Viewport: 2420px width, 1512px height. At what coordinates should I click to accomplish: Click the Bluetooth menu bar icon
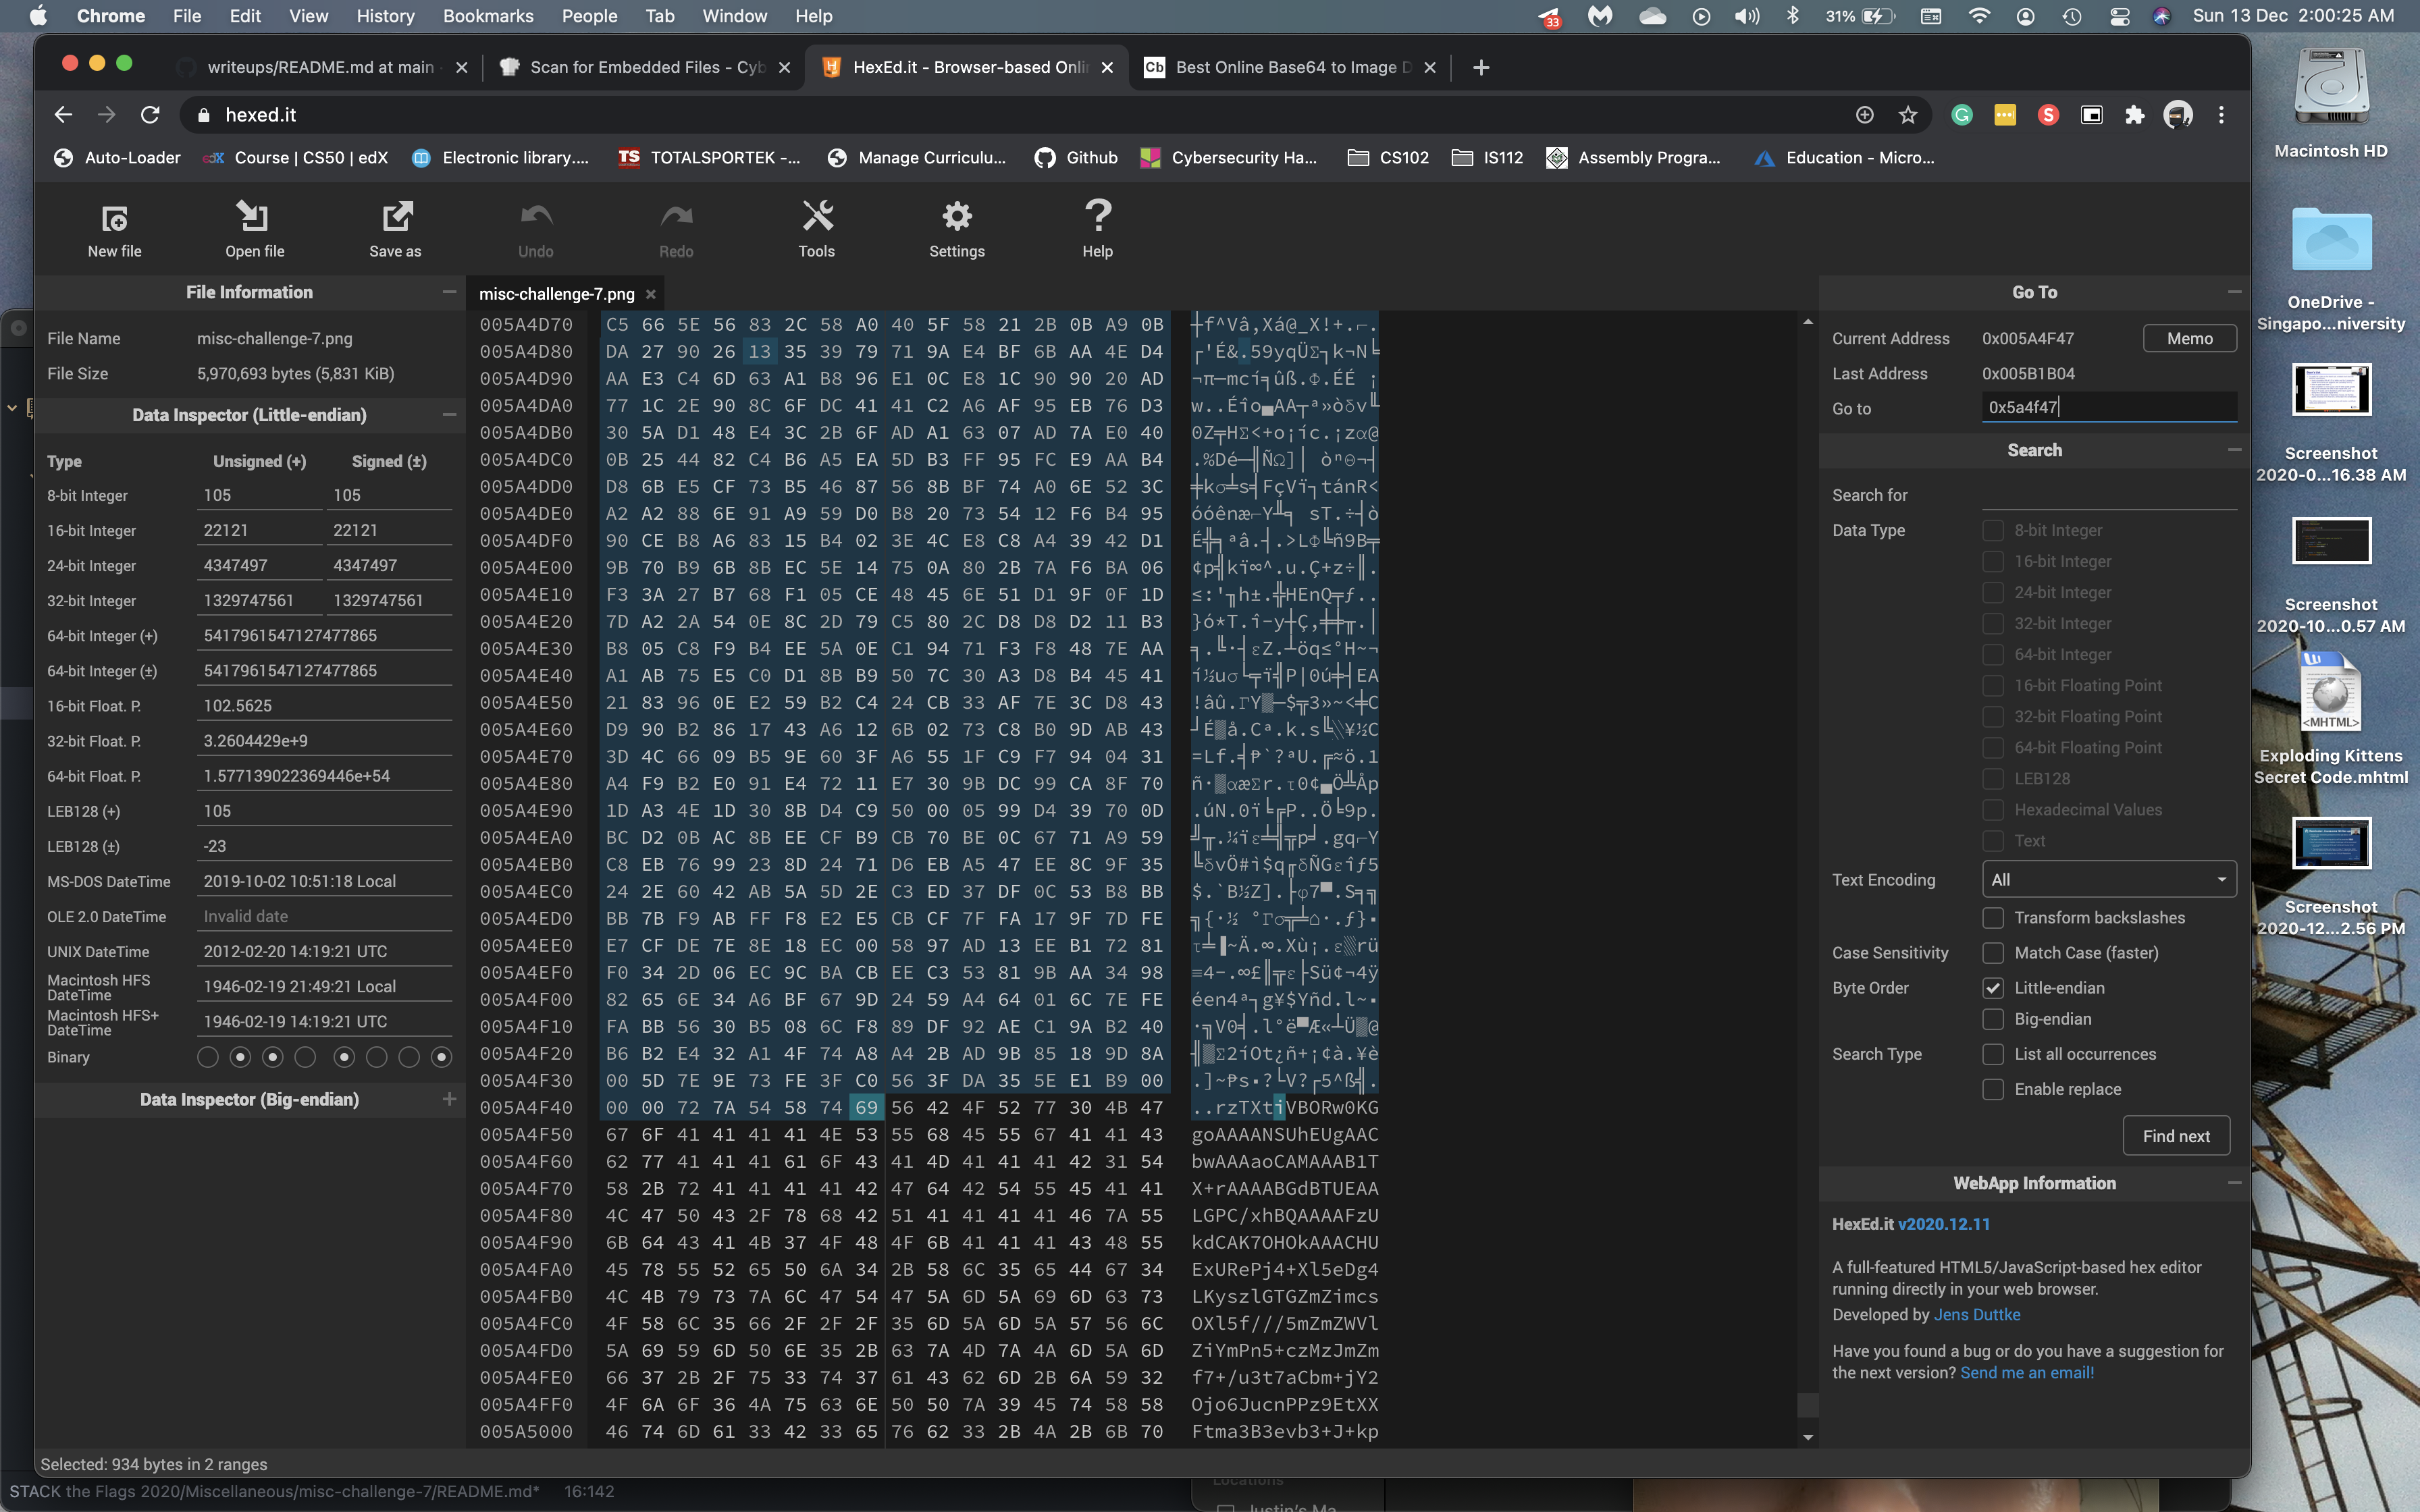1793,16
